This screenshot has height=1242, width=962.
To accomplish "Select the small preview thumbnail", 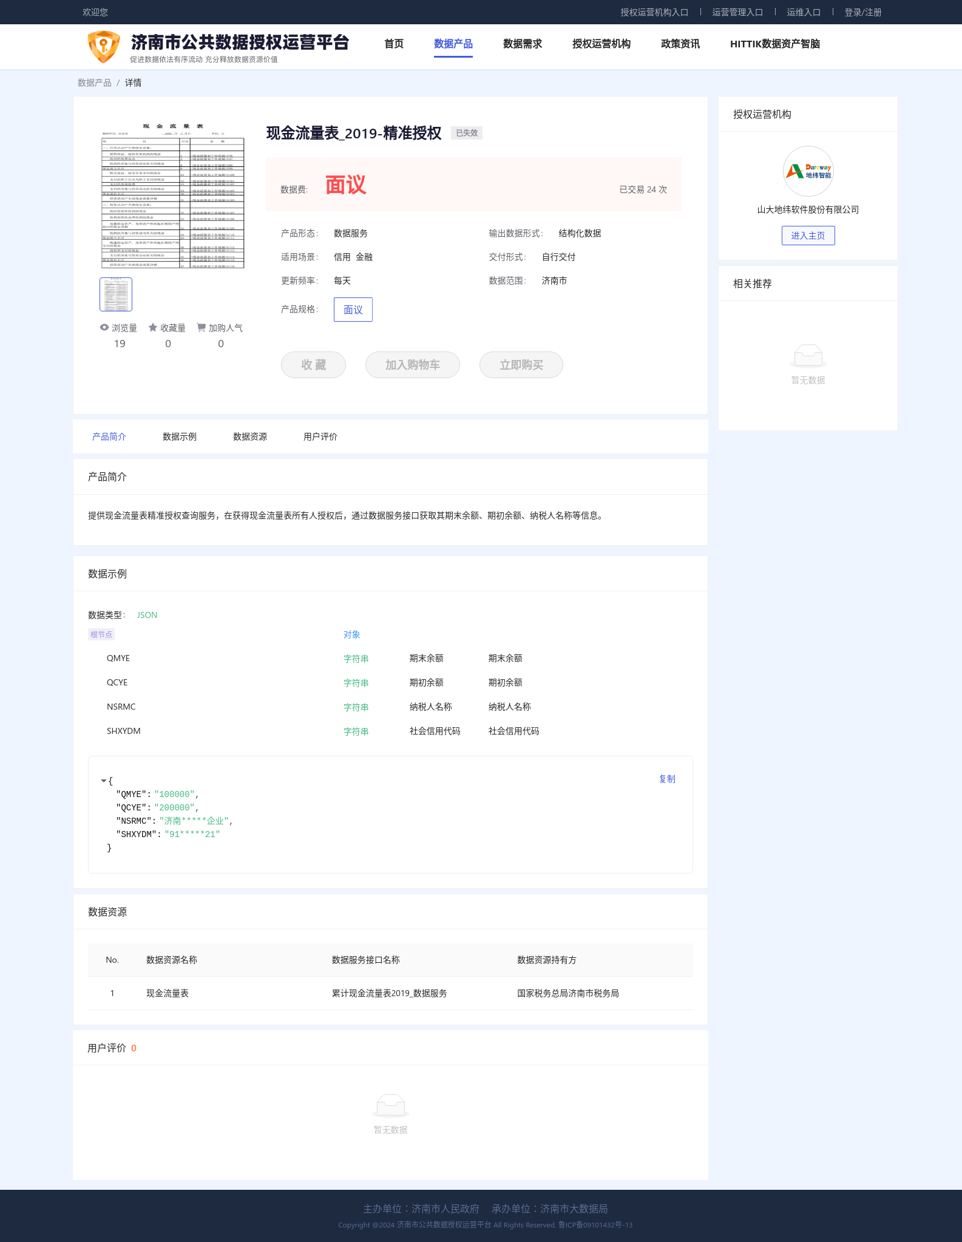I will (116, 294).
